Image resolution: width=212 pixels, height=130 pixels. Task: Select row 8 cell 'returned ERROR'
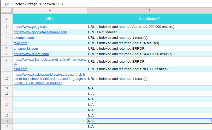[149, 62]
